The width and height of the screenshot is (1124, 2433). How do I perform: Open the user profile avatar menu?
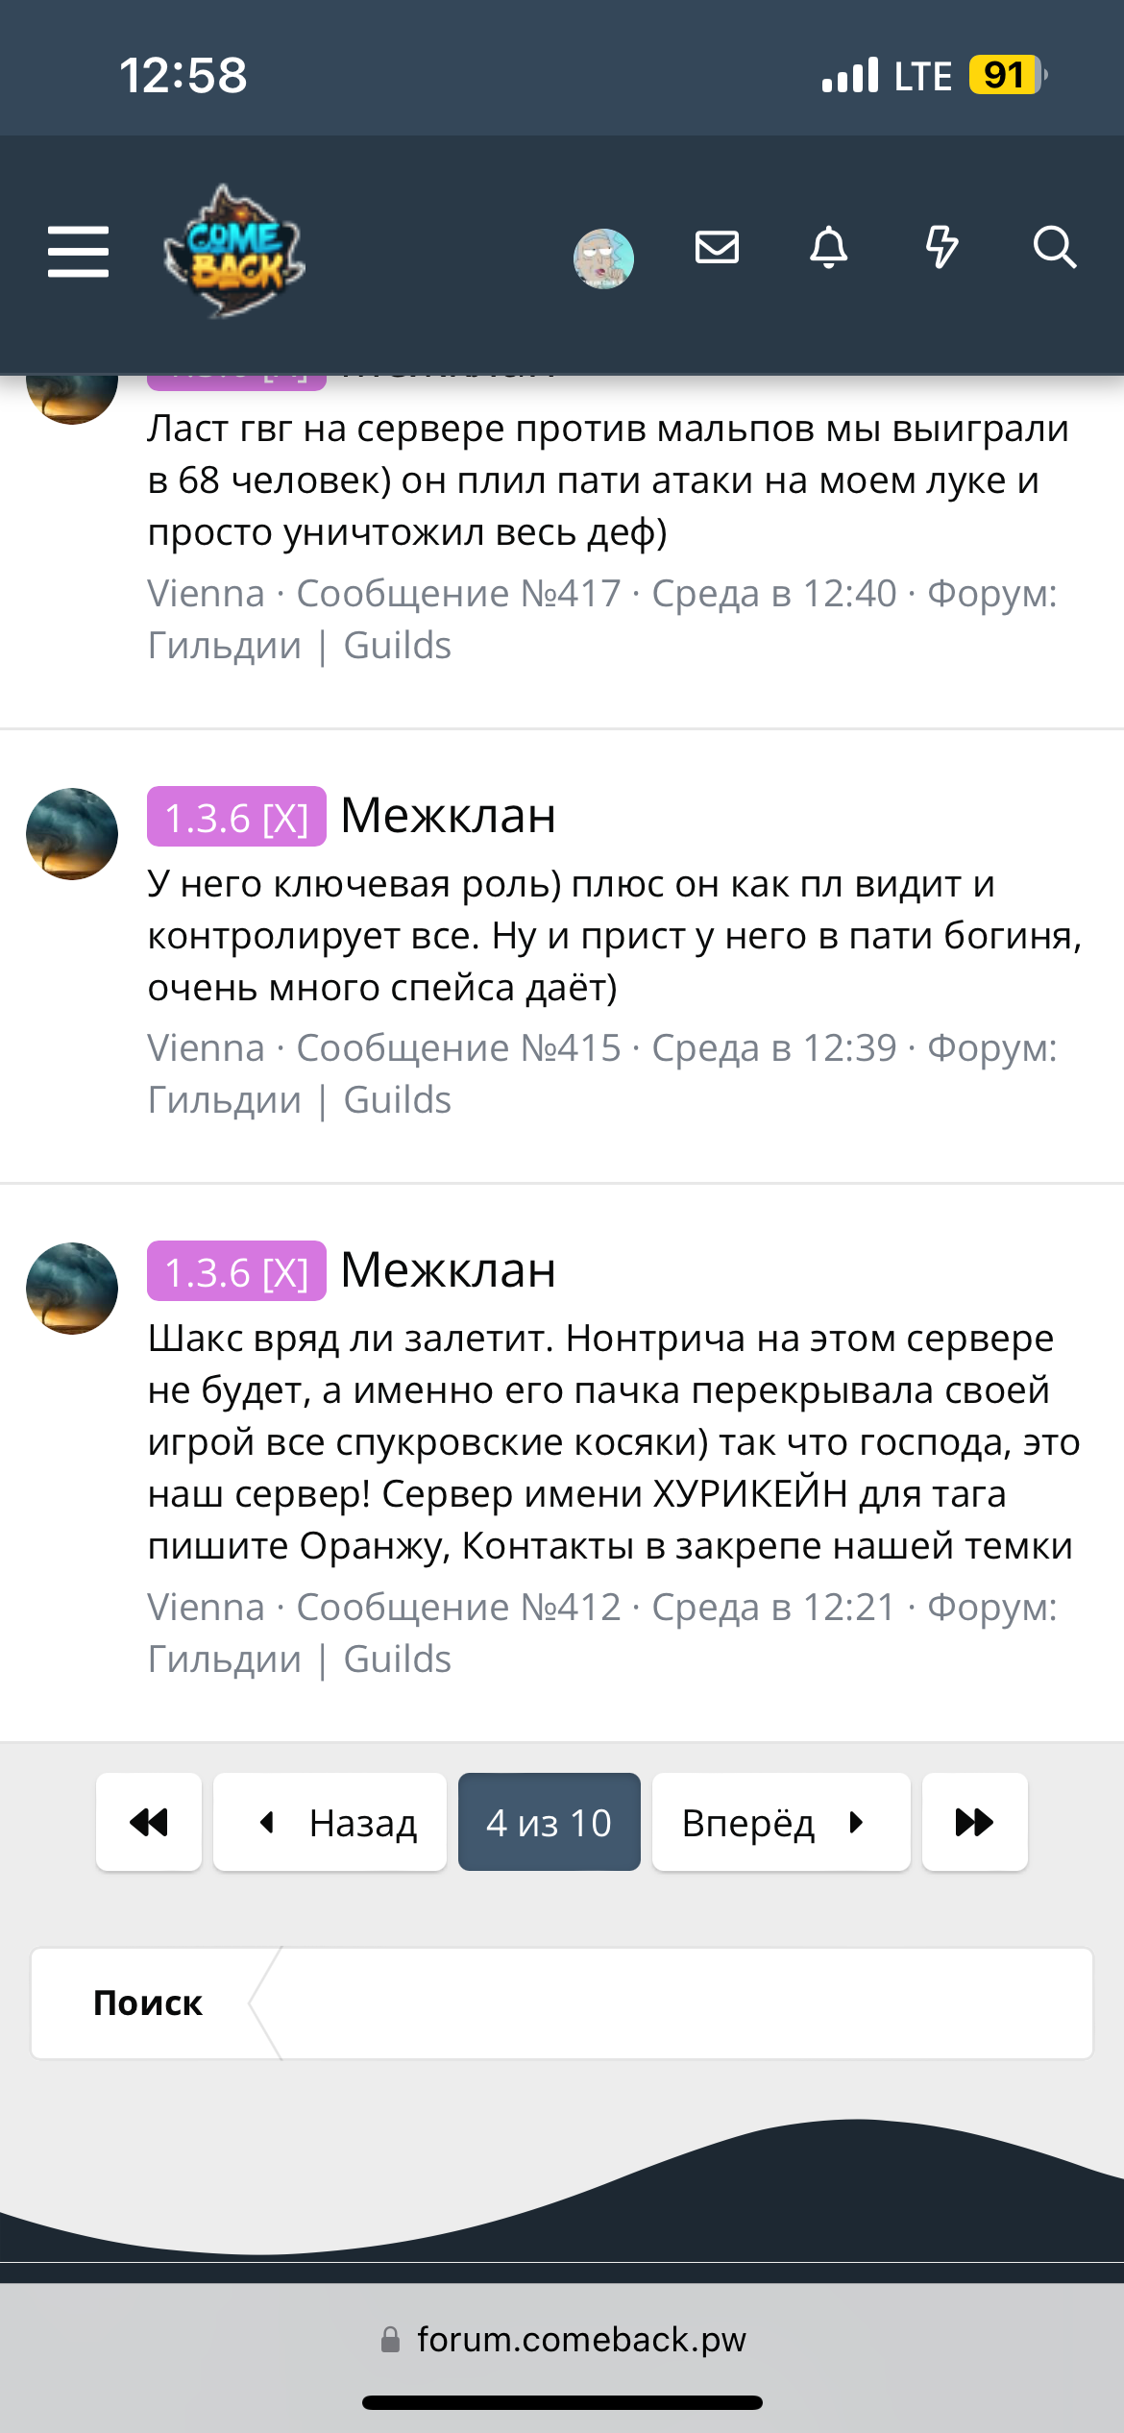pyautogui.click(x=603, y=258)
